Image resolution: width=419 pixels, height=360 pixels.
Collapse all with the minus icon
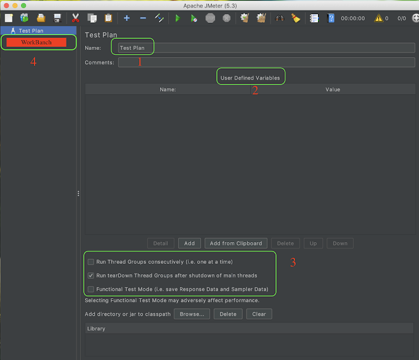143,18
